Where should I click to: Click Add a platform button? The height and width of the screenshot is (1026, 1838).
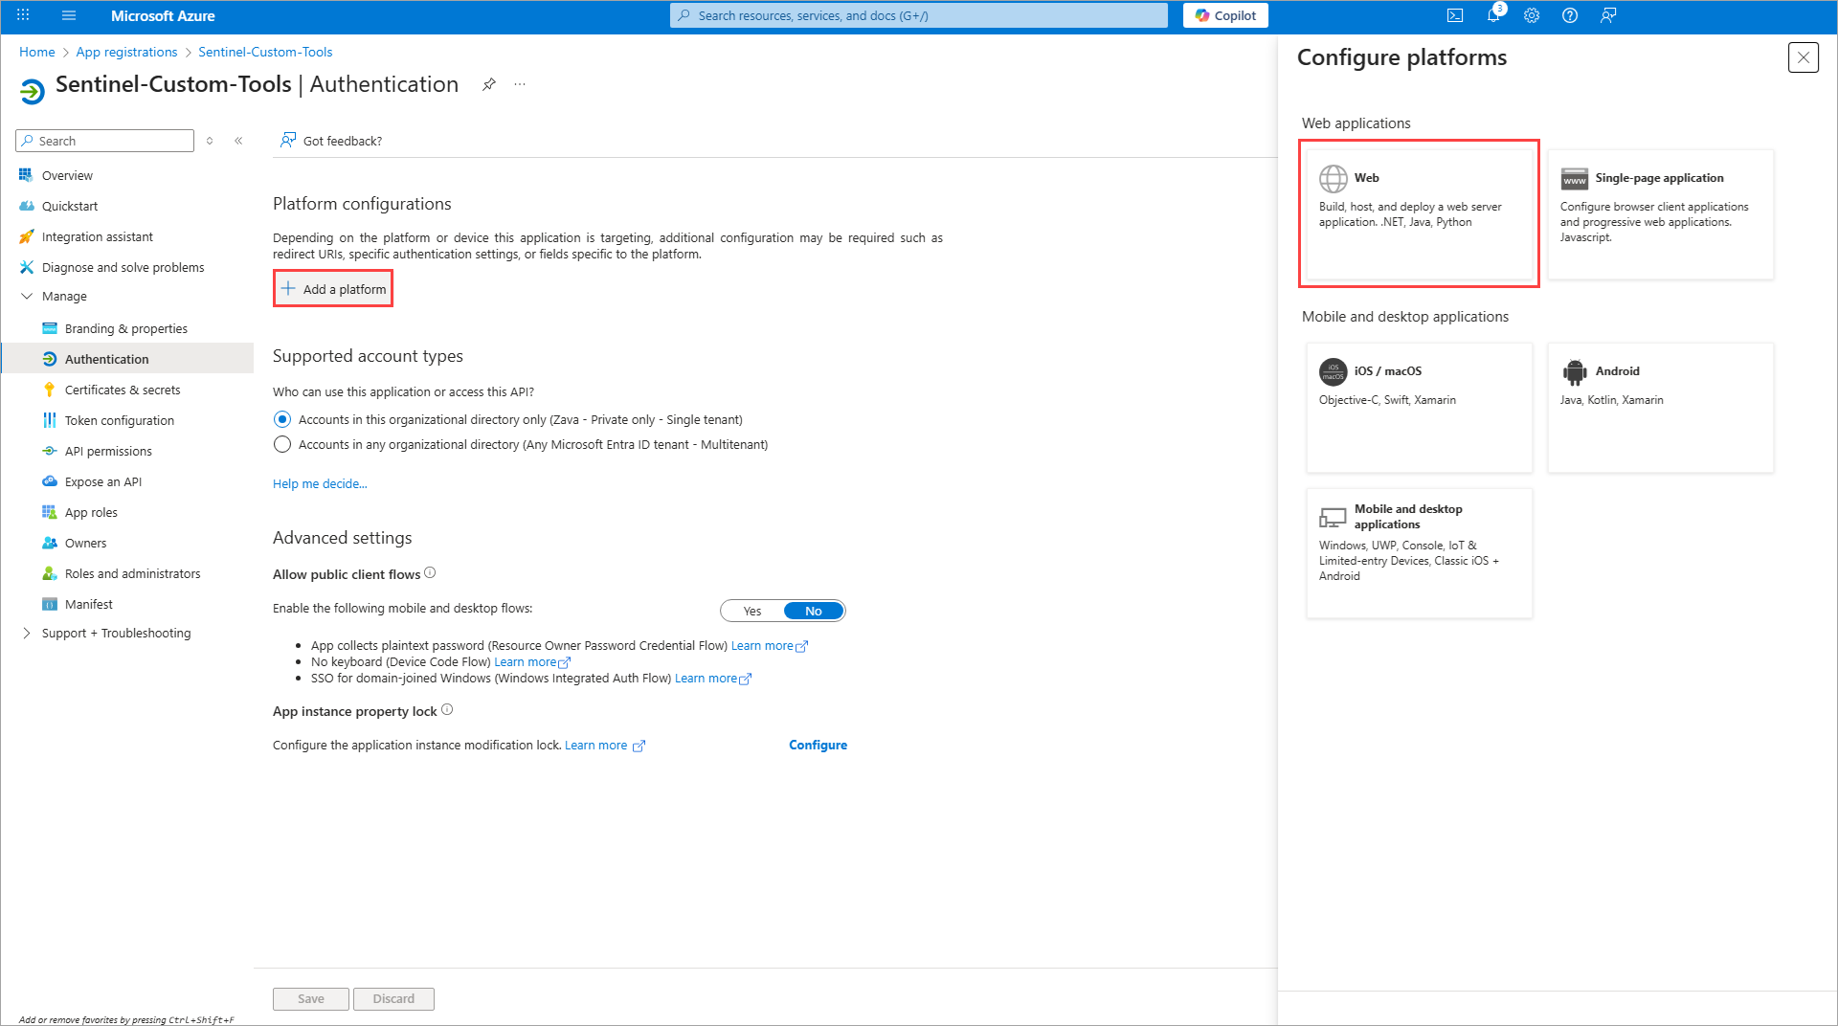click(333, 289)
